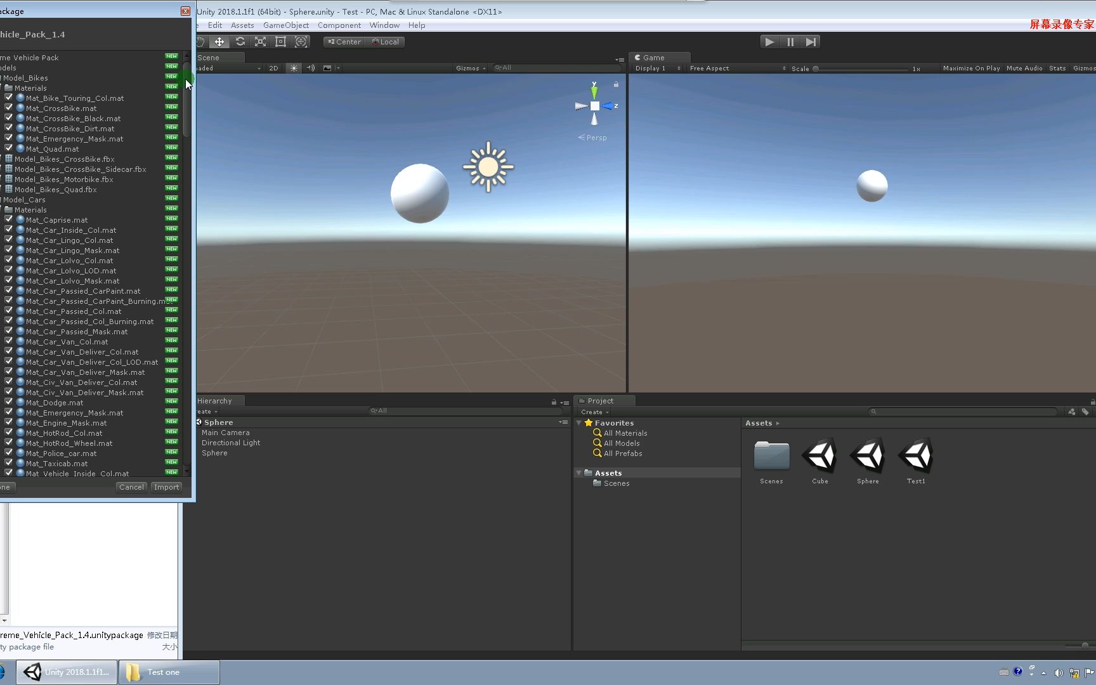1096x685 pixels.
Task: Select the combined Transform tool
Action: click(x=301, y=42)
